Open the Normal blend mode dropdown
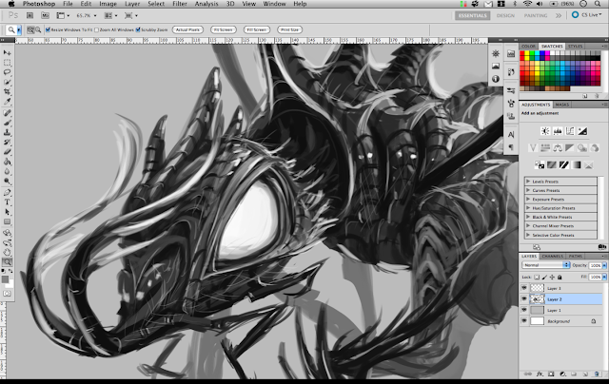Image resolution: width=609 pixels, height=384 pixels. coord(545,265)
